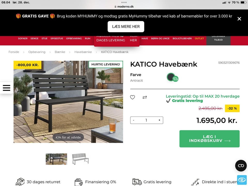Screen dimensions: 248x186
Task: Click the 30 dages returret box icon
Action: point(20,182)
